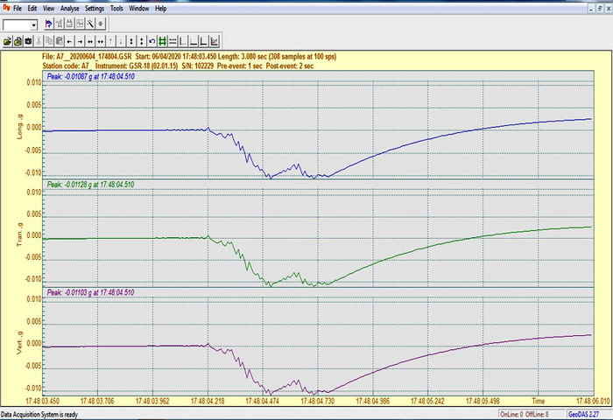Viewport: 613px width, 420px height.
Task: Click the second vertical double-arrow icon
Action: pyautogui.click(x=142, y=41)
